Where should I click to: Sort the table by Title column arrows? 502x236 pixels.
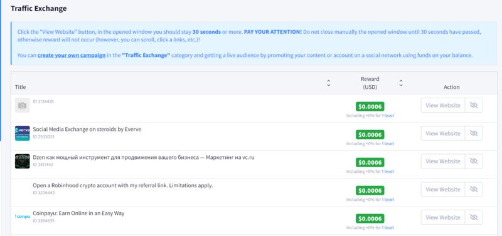pos(328,83)
